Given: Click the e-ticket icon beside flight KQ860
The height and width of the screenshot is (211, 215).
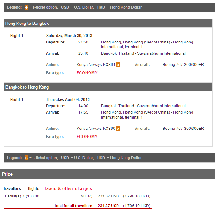Looking at the screenshot, I should pos(118,129).
